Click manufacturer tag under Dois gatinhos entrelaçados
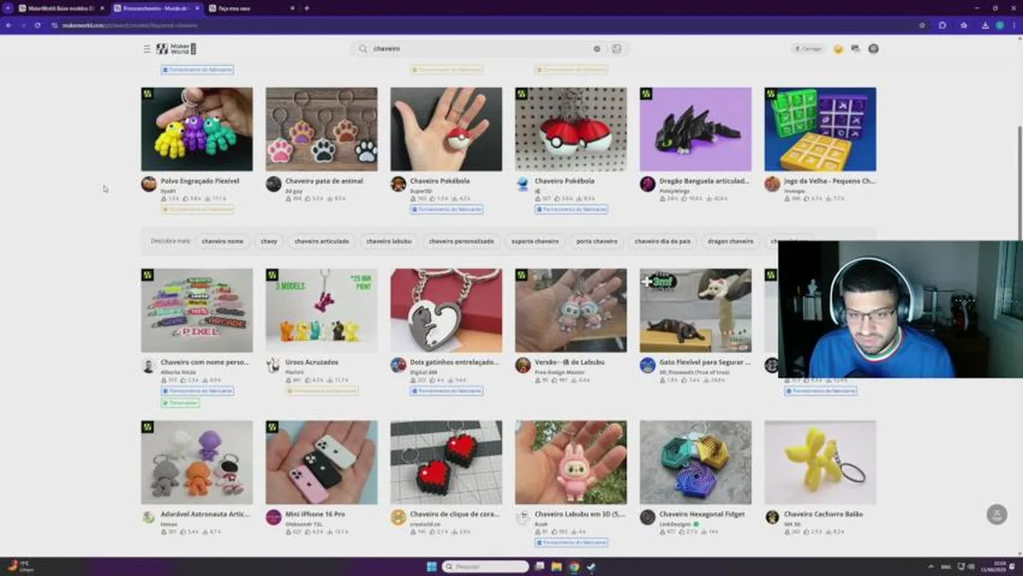Viewport: 1023px width, 576px height. click(447, 390)
